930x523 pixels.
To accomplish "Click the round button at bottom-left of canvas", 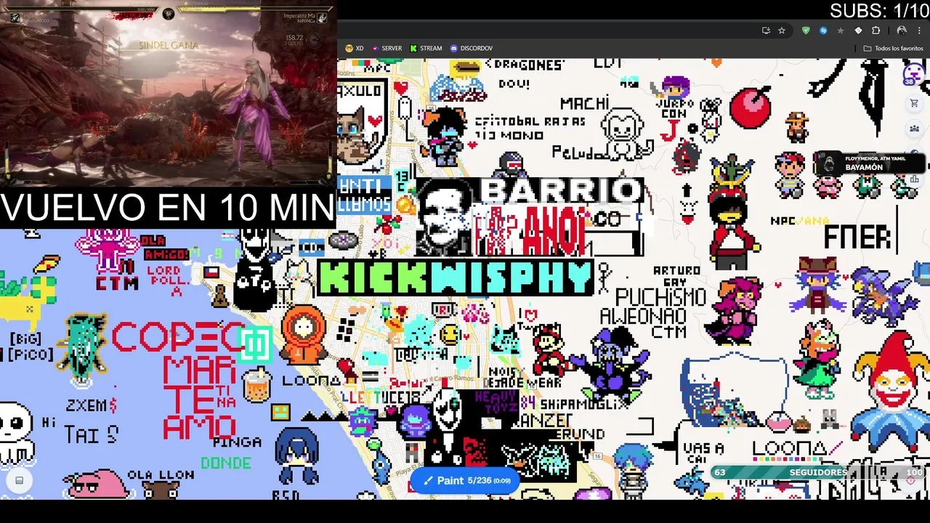I will pyautogui.click(x=19, y=480).
